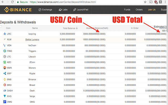
Task: Open the Labs menu
Action: click(63, 10)
